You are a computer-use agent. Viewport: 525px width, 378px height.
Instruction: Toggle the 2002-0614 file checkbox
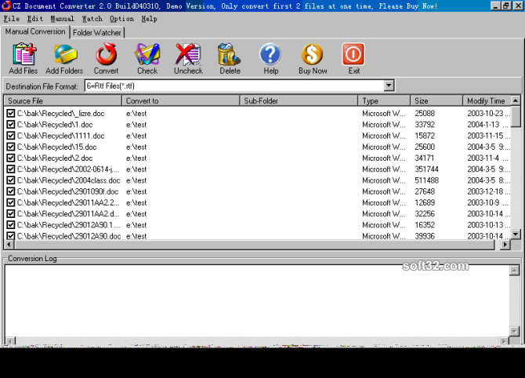[11, 169]
